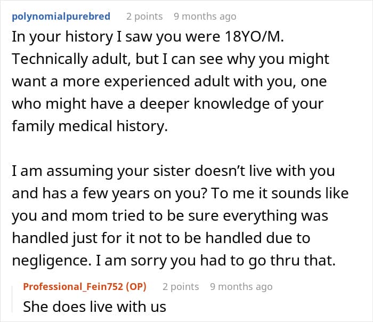Open polynomialpurebred's user profile
Viewport: 373px width, 322px height.
click(x=61, y=17)
